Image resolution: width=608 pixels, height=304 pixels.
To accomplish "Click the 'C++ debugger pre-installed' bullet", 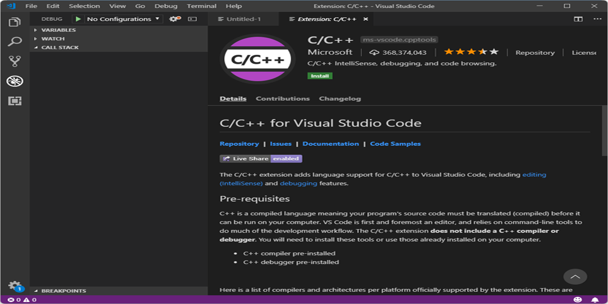I will point(291,262).
